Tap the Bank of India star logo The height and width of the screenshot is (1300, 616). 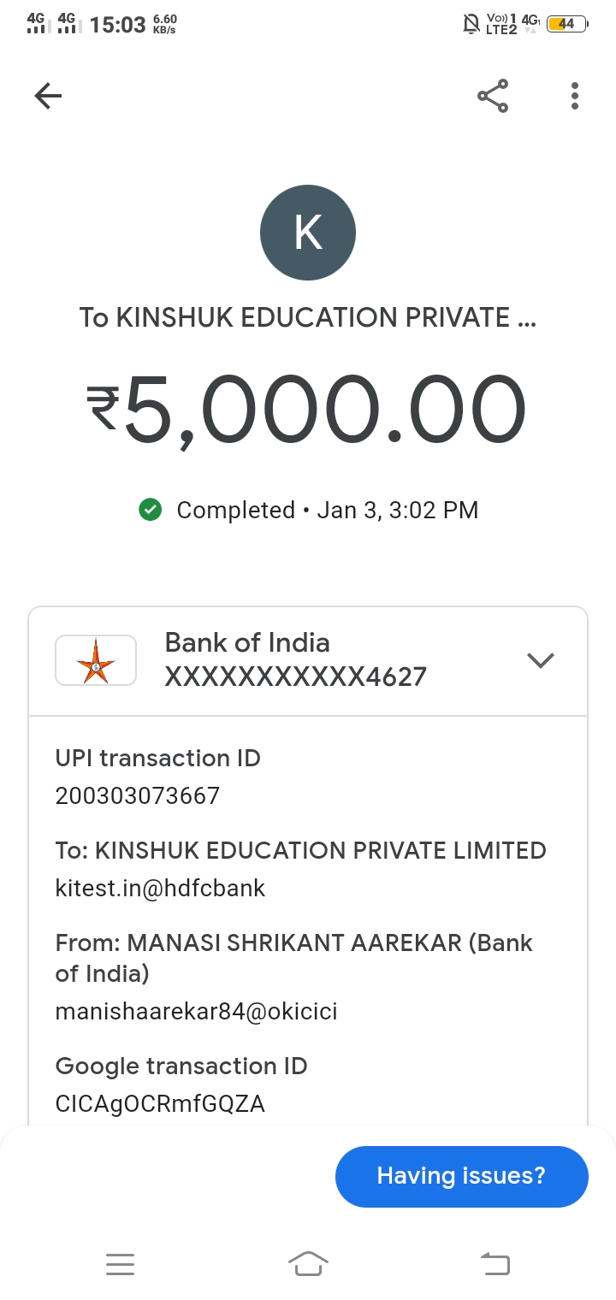tap(96, 660)
